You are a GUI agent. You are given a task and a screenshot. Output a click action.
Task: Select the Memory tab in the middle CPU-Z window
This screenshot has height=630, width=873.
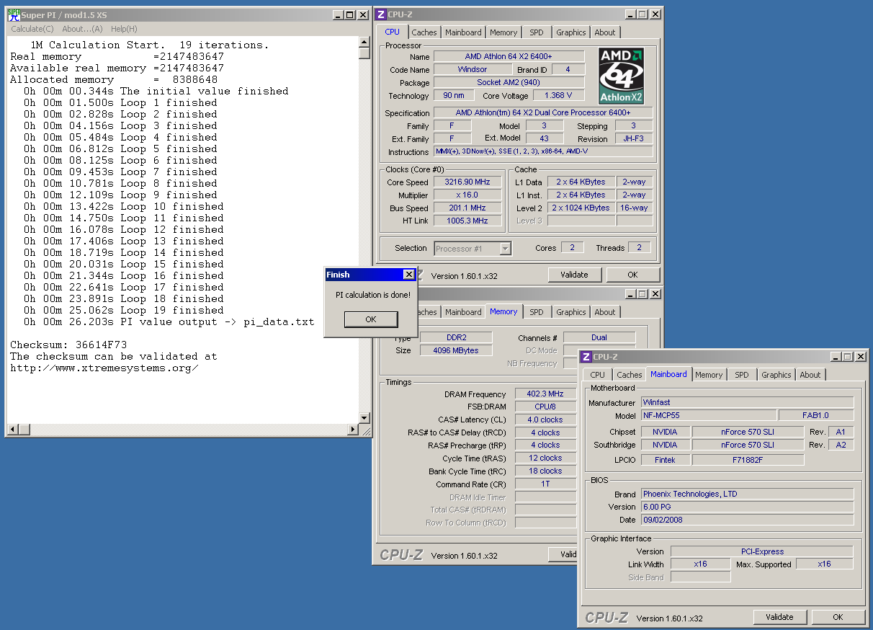point(503,311)
